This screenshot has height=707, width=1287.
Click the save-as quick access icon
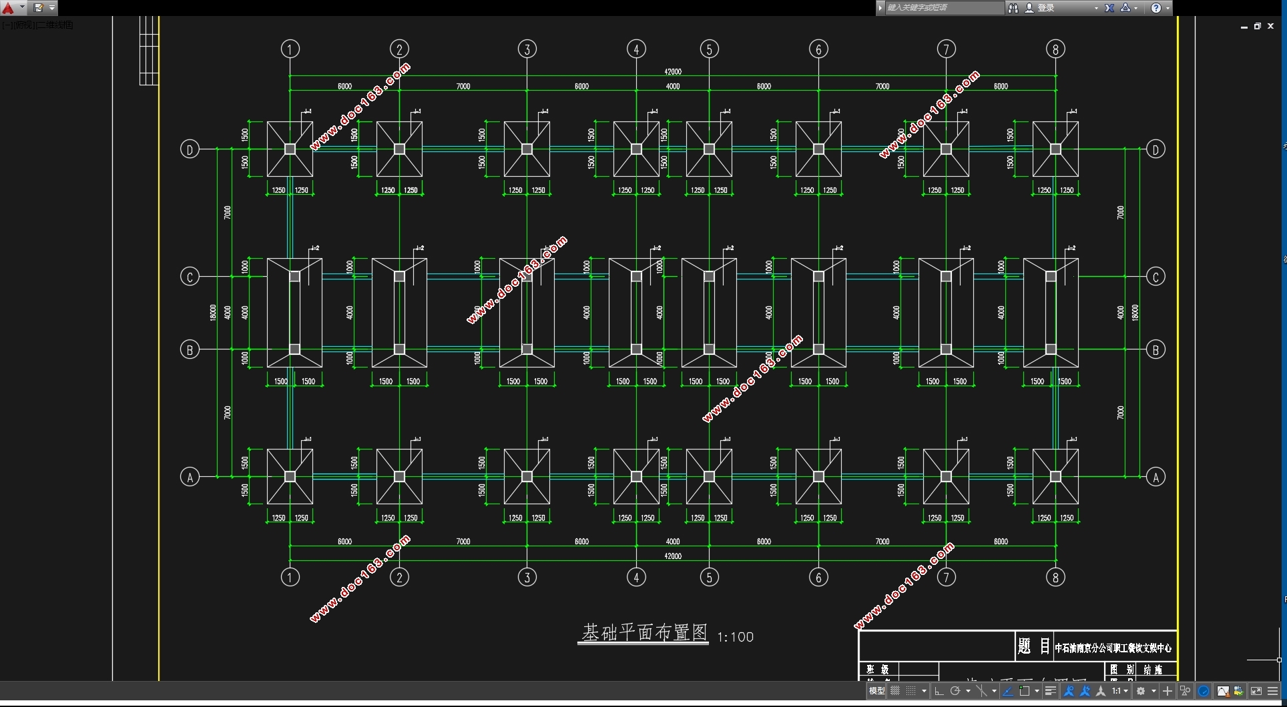tap(39, 8)
